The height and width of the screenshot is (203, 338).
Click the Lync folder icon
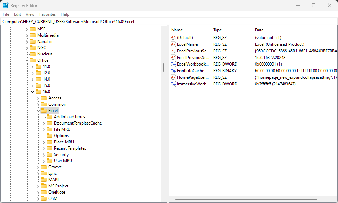(44, 173)
